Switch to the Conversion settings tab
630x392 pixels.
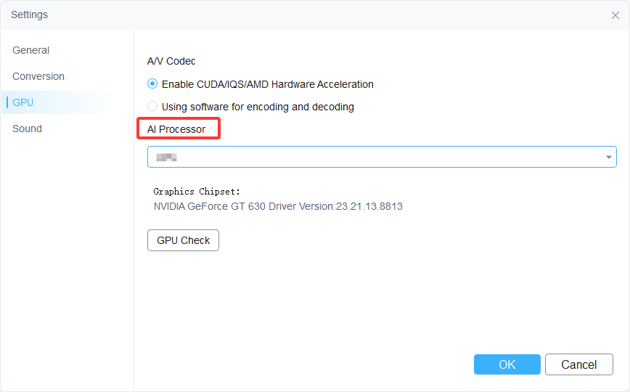pos(38,76)
